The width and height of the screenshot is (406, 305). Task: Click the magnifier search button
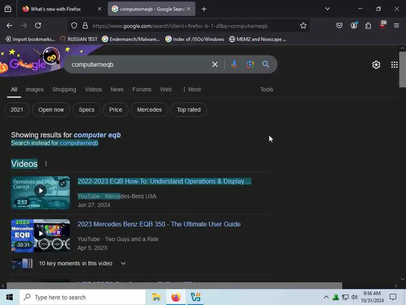tap(266, 64)
